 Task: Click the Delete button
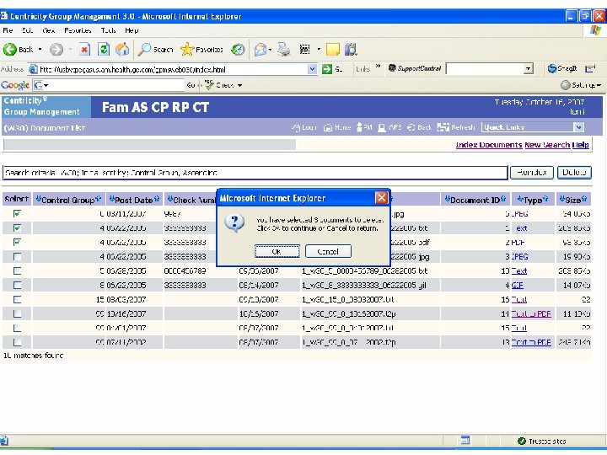(x=574, y=173)
